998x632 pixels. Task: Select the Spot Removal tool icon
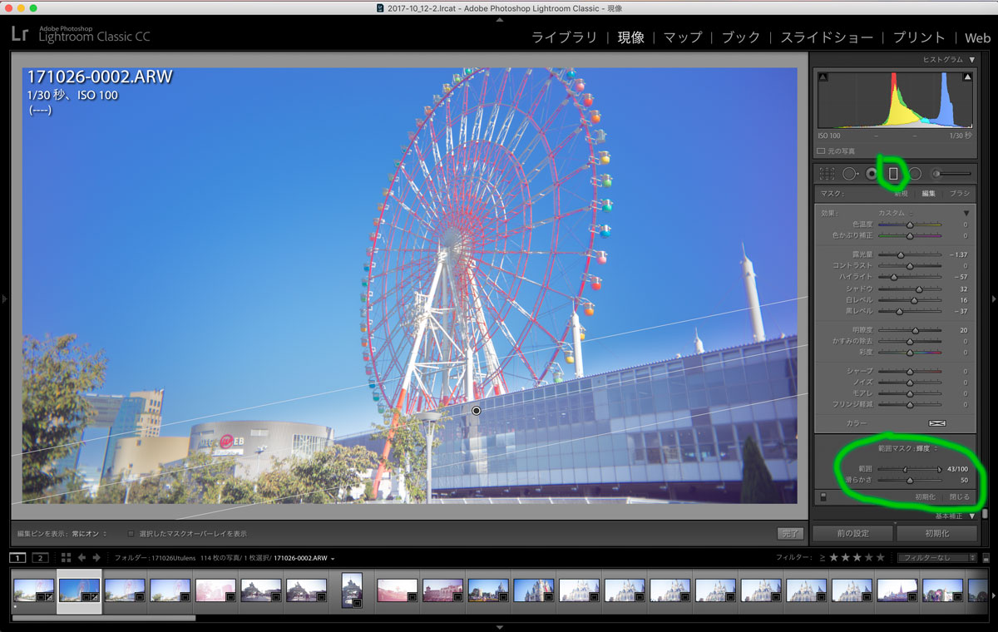coord(850,174)
